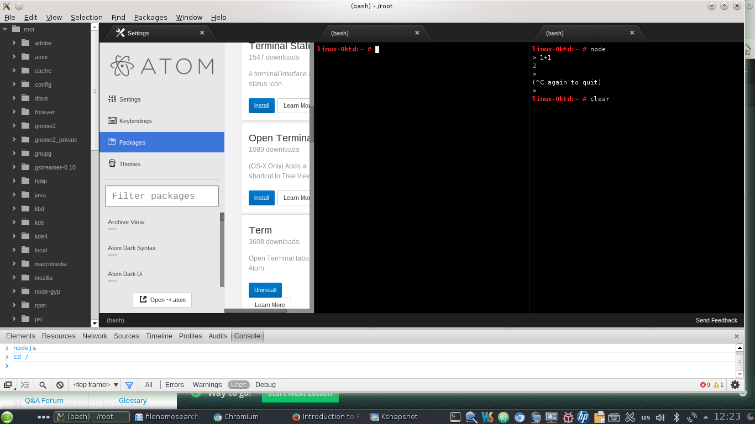Select Archive View in package list
This screenshot has height=424, width=755.
126,222
